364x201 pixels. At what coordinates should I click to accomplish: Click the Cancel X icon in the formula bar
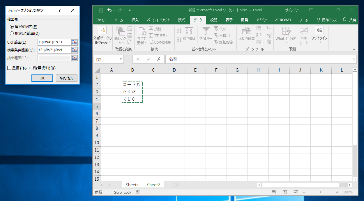pos(138,59)
